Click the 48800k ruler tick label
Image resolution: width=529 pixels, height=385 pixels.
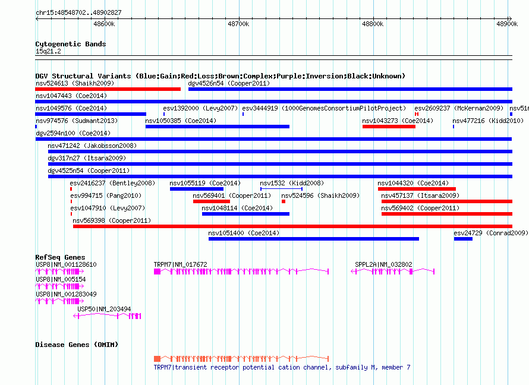(373, 24)
